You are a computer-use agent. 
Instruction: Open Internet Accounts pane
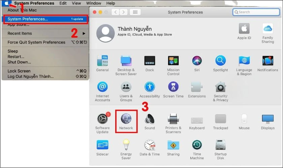pyautogui.click(x=102, y=91)
